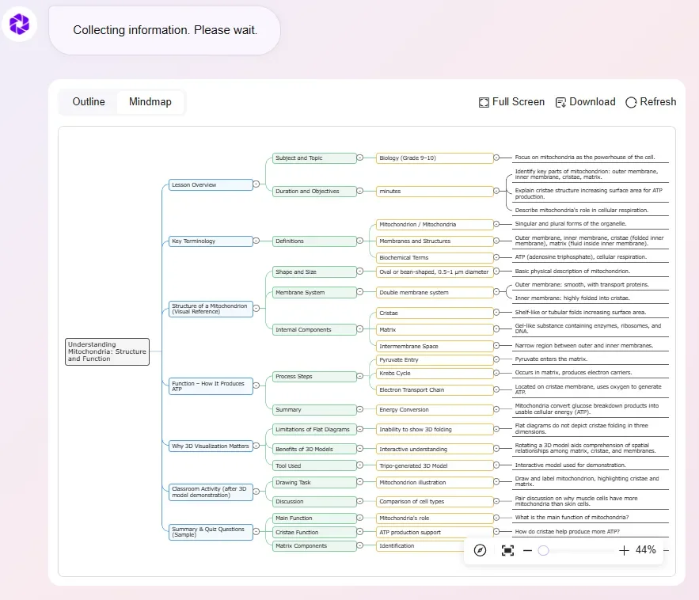Viewport: 699px width, 600px height.
Task: Select Limitations of Flat Diagrams node
Action: pos(314,429)
